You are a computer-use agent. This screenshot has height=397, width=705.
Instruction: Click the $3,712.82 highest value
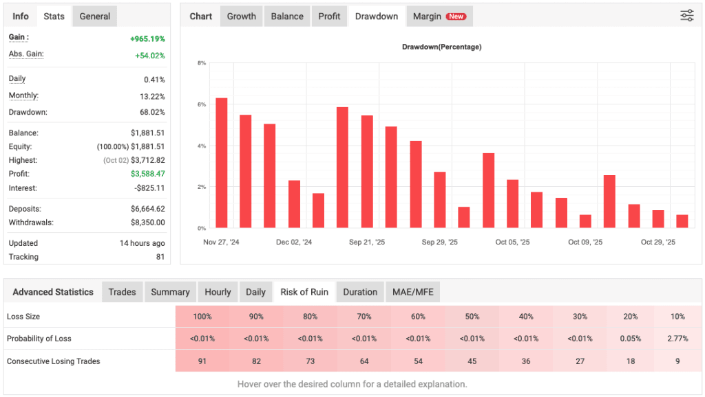(x=148, y=160)
